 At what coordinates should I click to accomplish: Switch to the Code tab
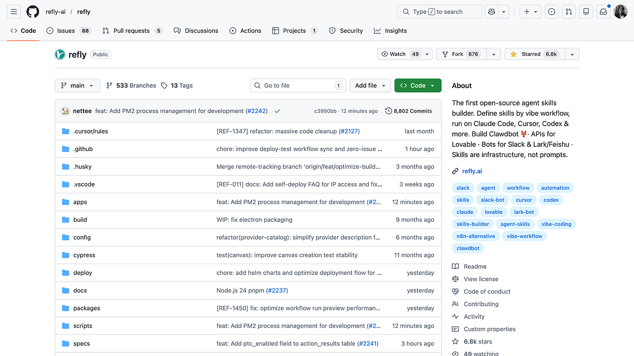[24, 31]
